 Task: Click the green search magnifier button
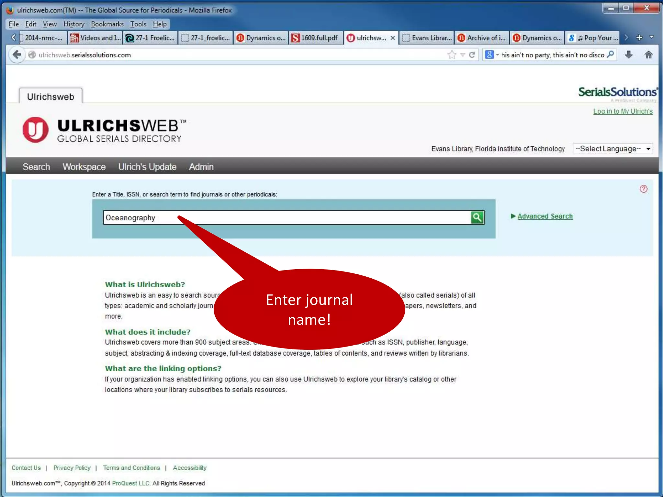[x=477, y=217]
